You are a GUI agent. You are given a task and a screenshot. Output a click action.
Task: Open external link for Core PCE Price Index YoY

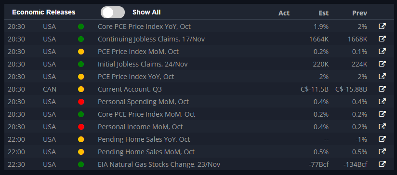coord(382,26)
